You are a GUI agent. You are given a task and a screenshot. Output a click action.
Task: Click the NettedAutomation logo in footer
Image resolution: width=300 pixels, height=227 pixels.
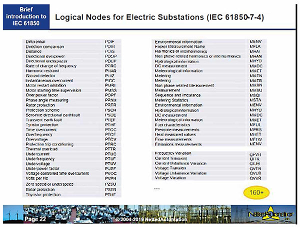[270, 214]
